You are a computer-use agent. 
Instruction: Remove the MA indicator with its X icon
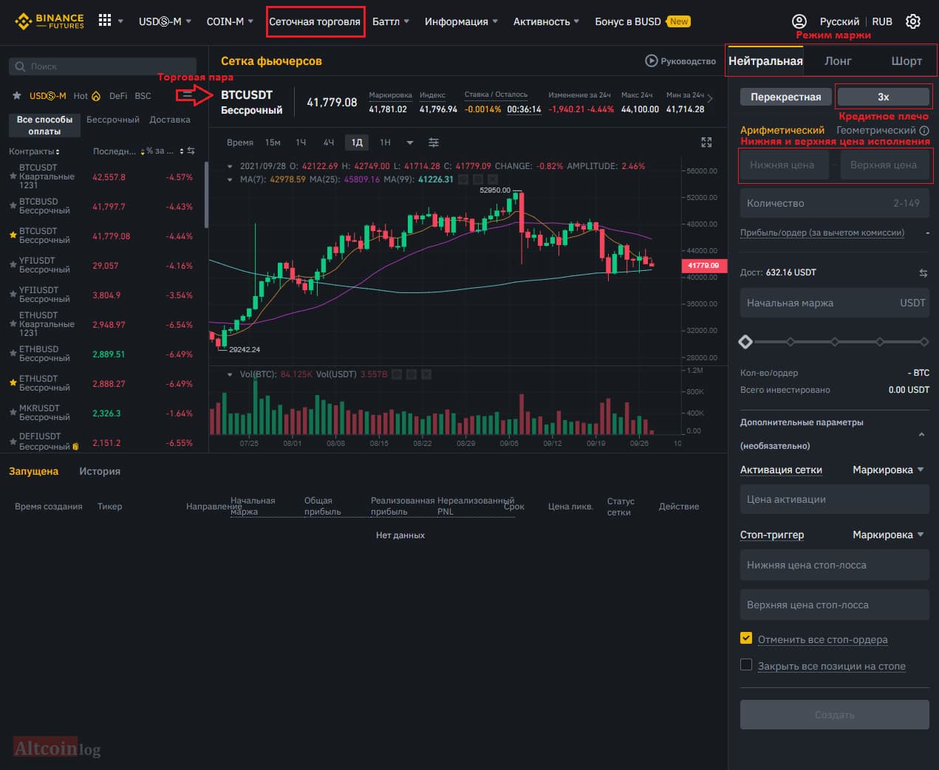pyautogui.click(x=493, y=179)
